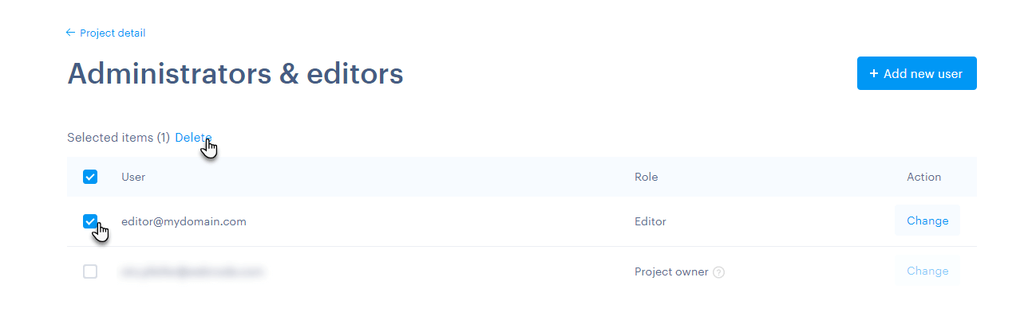Click the Action column header

(x=923, y=177)
